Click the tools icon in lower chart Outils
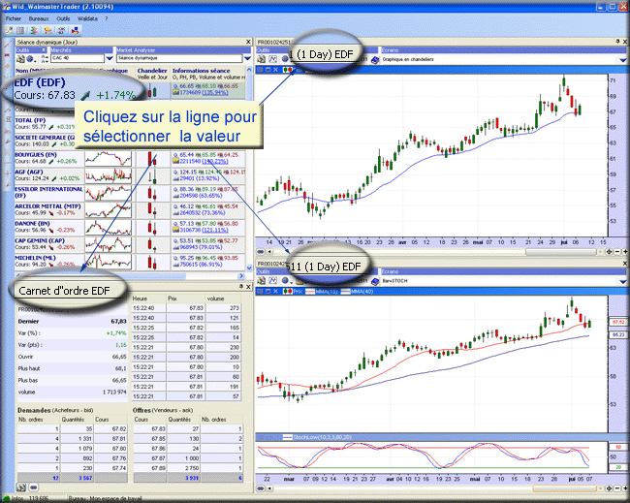Screen dimensions: 630x503 [x=261, y=281]
